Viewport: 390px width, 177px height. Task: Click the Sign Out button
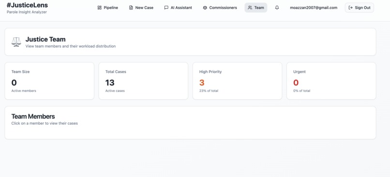(x=360, y=8)
